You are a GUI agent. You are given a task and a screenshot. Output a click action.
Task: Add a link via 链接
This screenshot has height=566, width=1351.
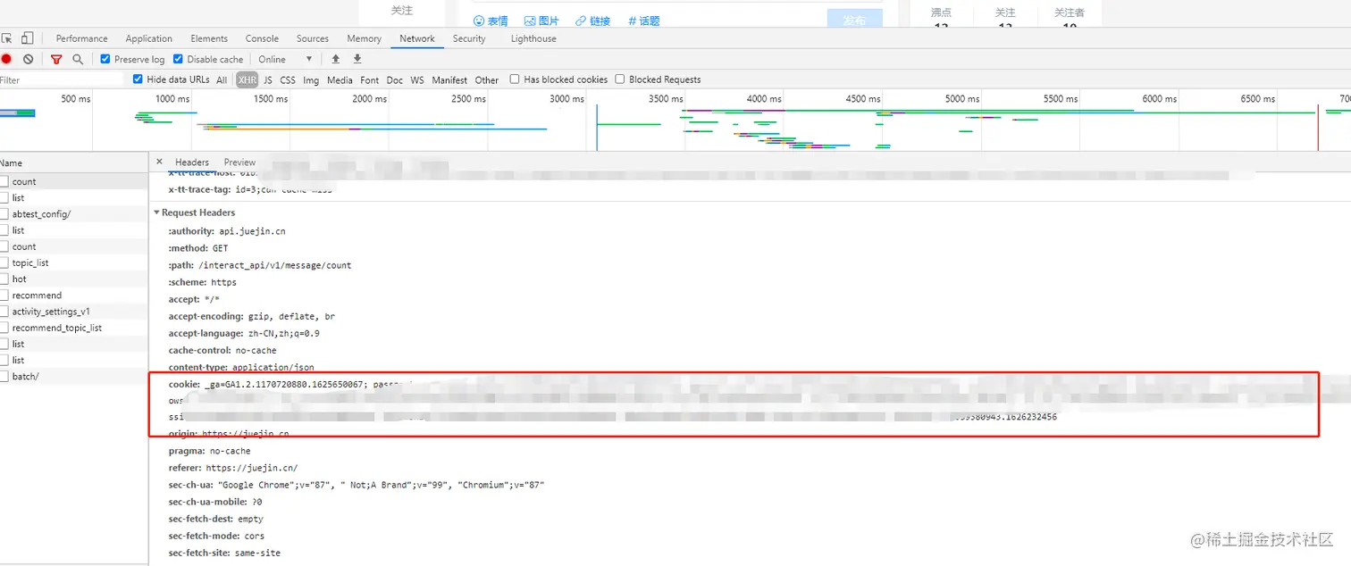point(592,21)
